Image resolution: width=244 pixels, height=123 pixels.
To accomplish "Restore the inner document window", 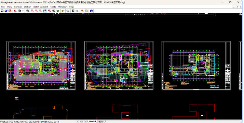I will pos(237,7).
